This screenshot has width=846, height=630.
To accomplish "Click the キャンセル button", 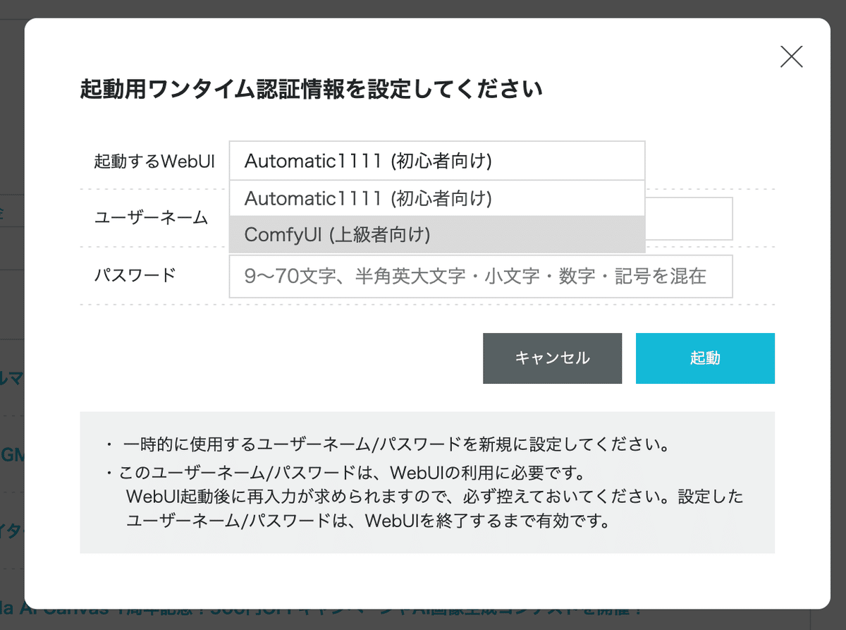I will 552,358.
